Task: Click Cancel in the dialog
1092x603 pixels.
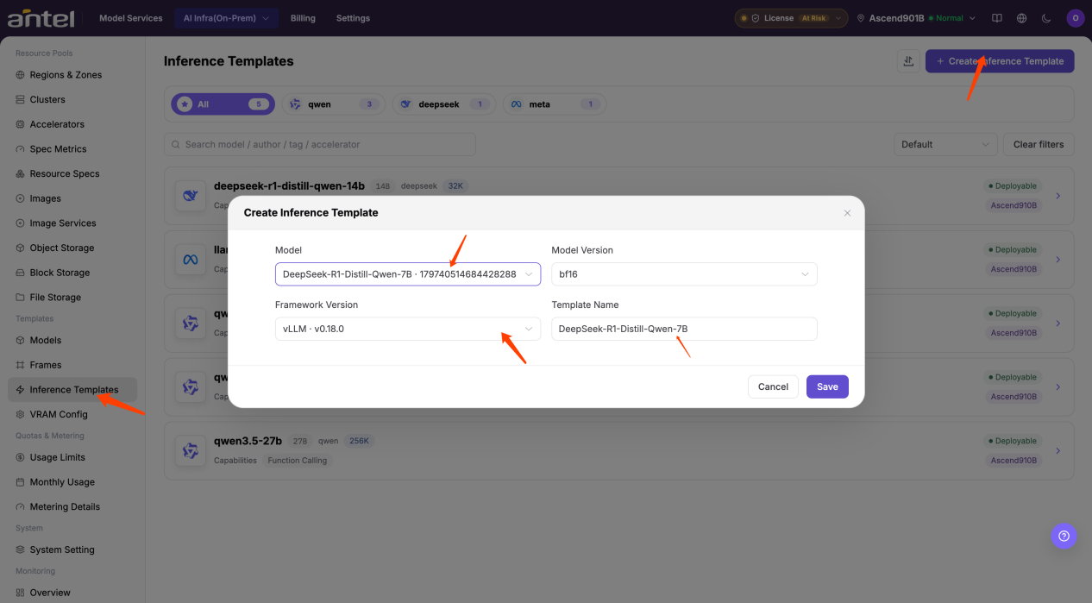Action: pos(773,386)
